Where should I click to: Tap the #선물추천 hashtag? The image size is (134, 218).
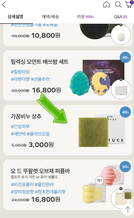(40, 79)
